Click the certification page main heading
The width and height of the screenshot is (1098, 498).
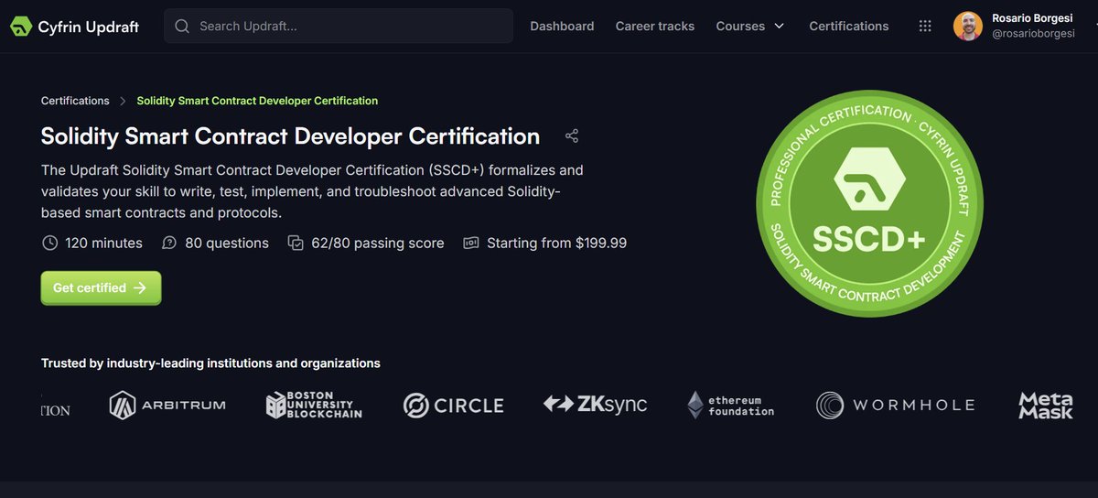(290, 136)
